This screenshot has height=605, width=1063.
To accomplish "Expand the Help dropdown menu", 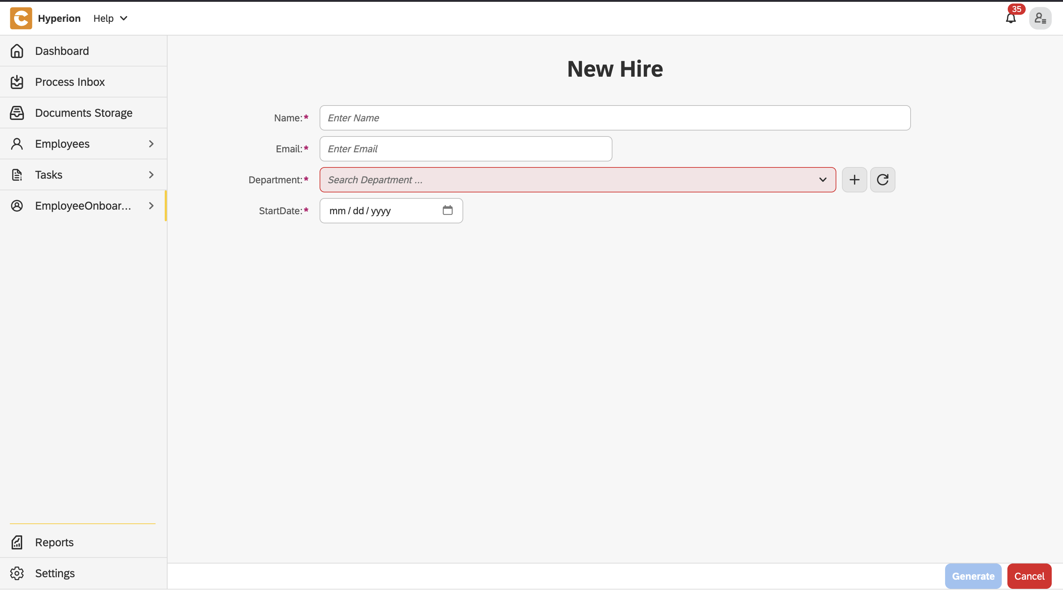I will point(110,18).
